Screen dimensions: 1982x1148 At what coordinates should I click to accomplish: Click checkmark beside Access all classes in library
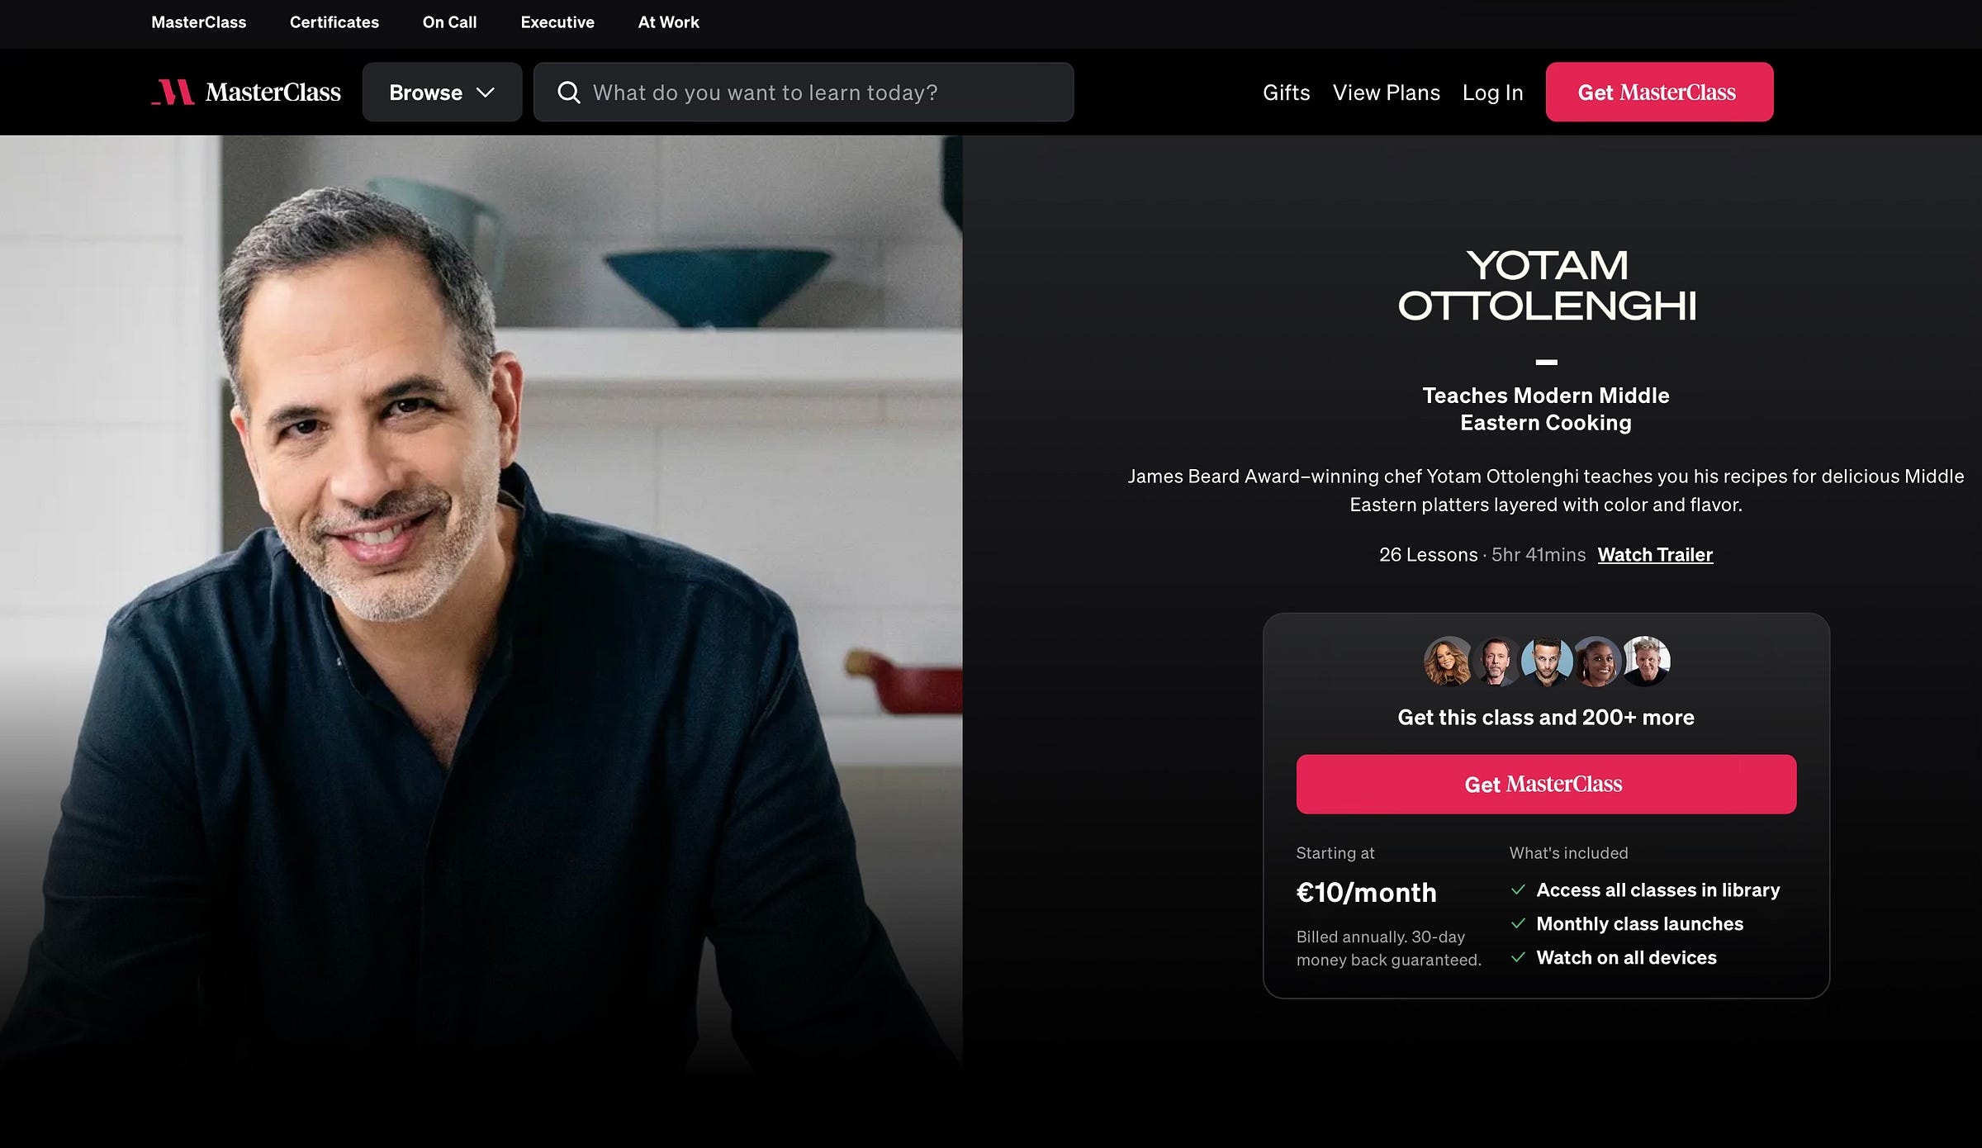pyautogui.click(x=1518, y=889)
